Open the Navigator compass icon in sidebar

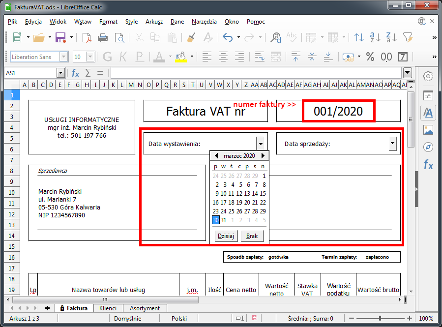[x=428, y=147]
